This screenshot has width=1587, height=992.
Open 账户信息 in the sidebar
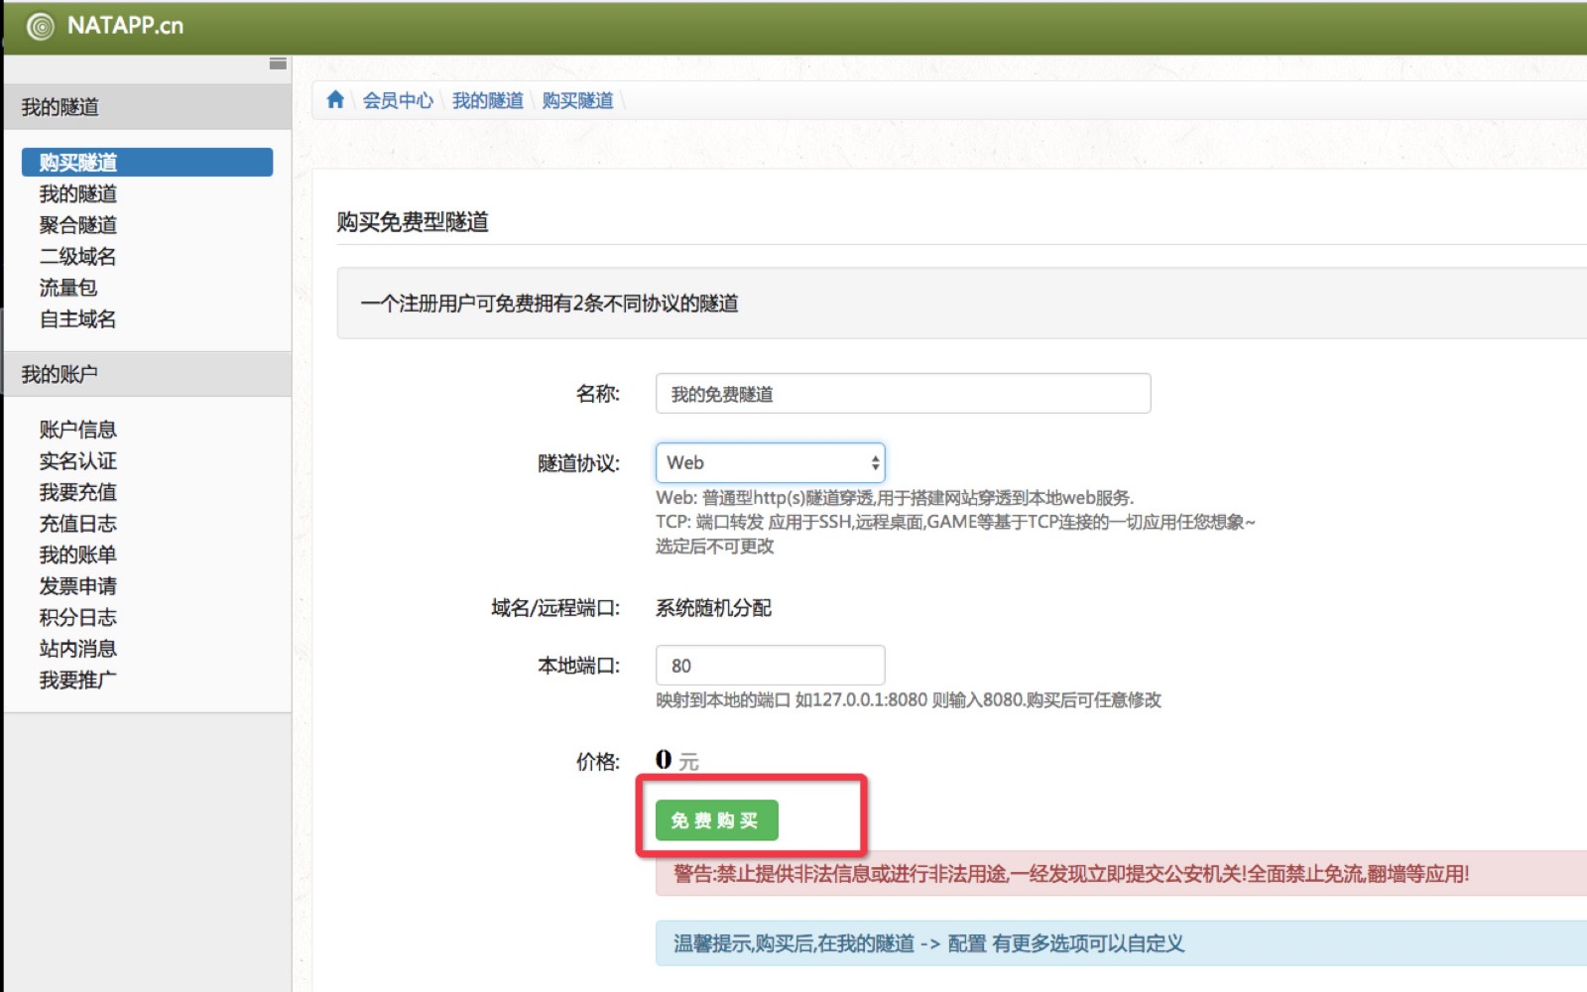tap(78, 430)
